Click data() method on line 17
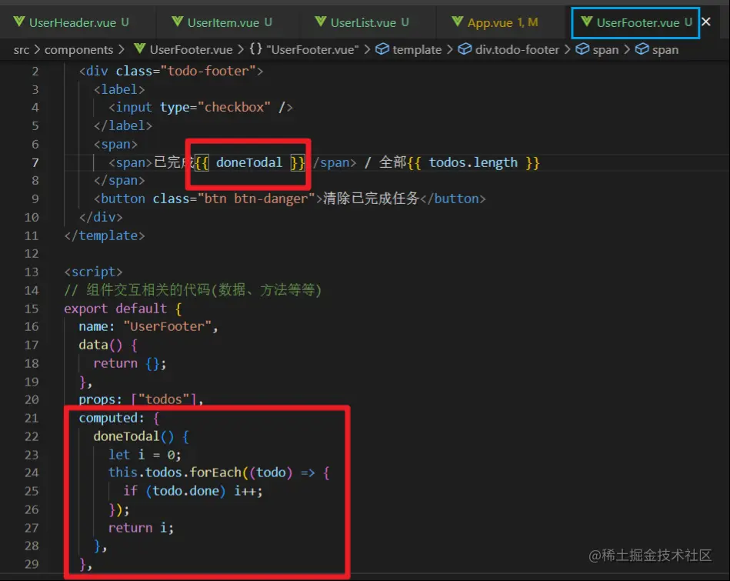The height and width of the screenshot is (581, 730). (x=101, y=345)
